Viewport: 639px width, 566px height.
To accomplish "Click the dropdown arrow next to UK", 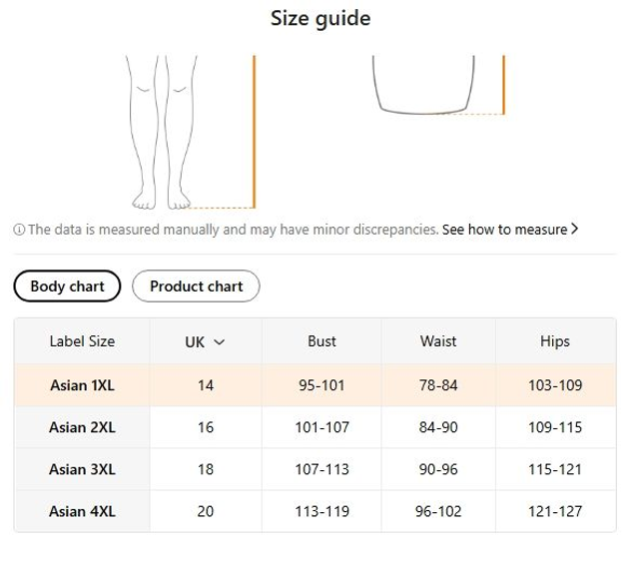I will click(x=220, y=341).
